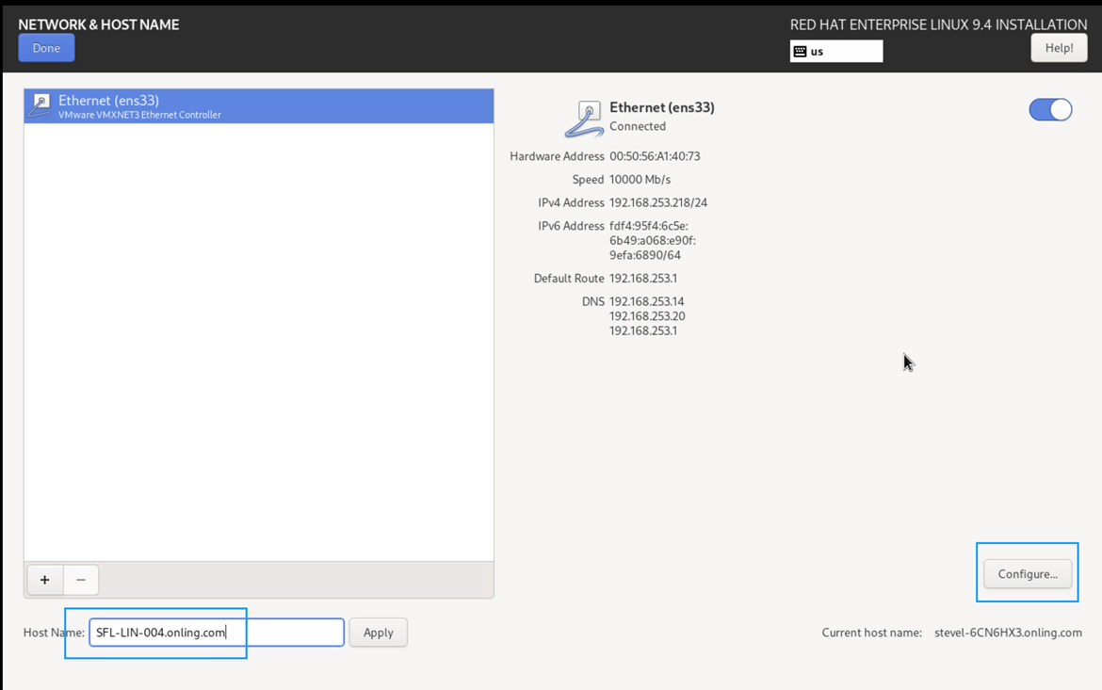Click VMware VMXNET3 Ethernet Controller subtitle

click(x=139, y=115)
